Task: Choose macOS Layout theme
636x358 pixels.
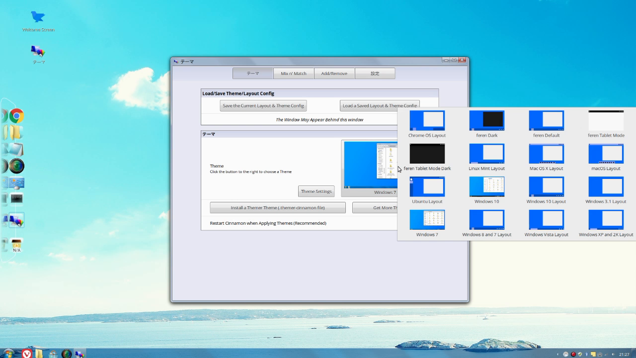Action: (606, 158)
